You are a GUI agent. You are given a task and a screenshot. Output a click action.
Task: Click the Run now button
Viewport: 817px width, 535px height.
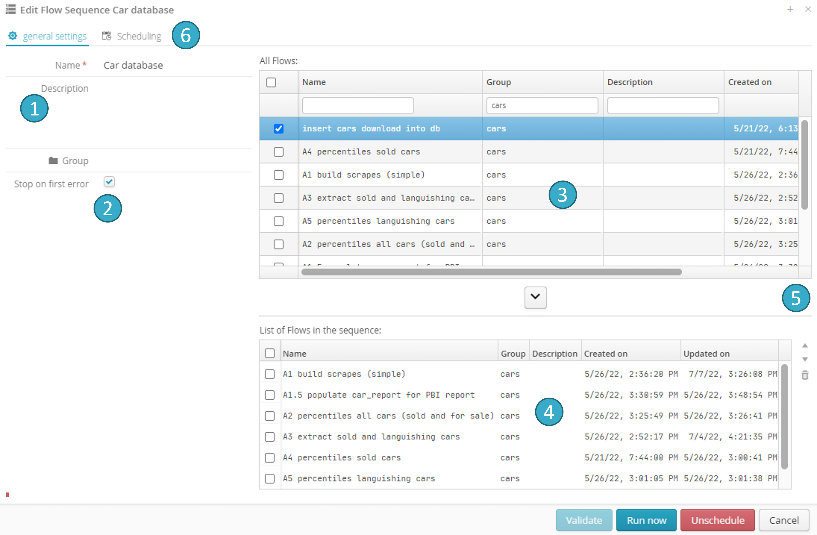pyautogui.click(x=646, y=520)
